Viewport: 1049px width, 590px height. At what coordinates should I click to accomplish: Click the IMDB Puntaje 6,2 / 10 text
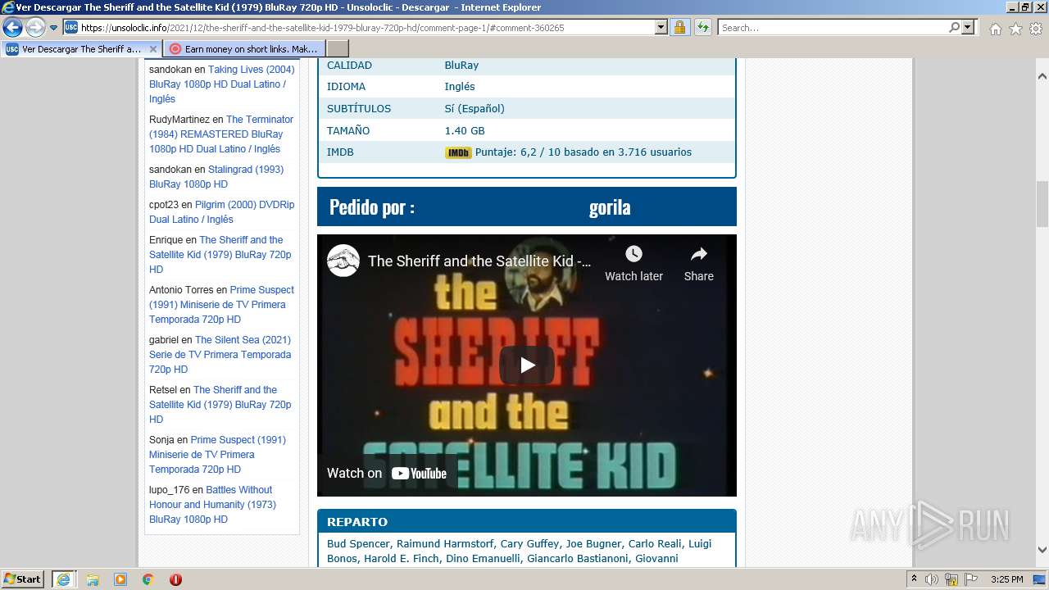click(x=584, y=152)
